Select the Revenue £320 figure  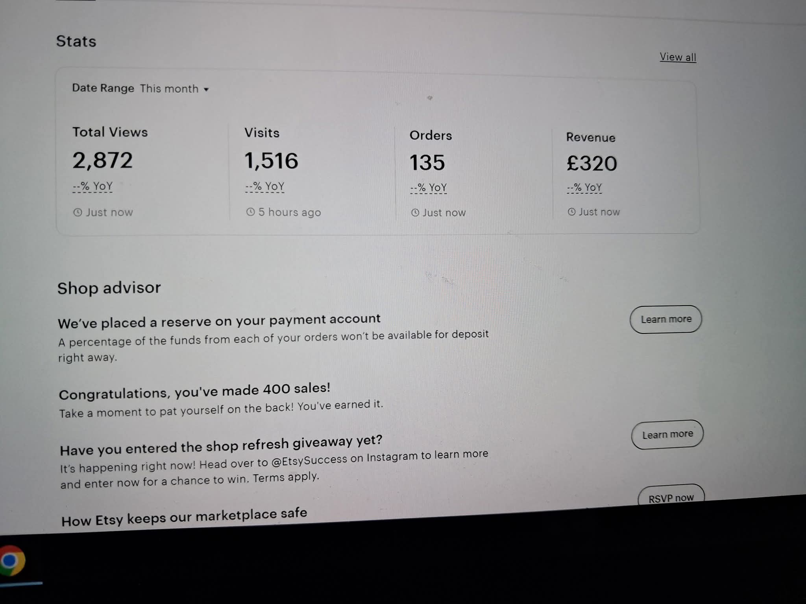pos(592,163)
